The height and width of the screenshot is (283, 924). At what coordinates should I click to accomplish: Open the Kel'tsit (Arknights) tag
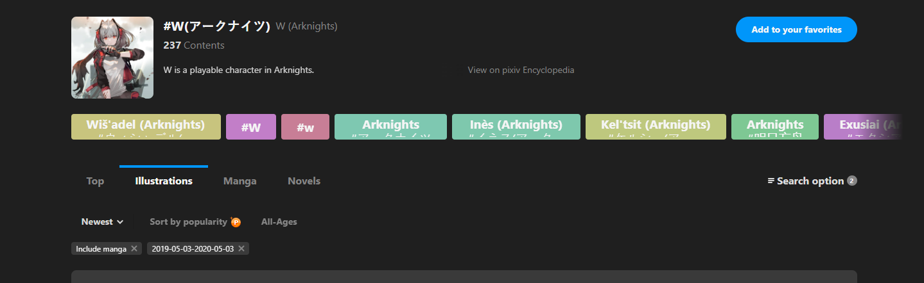point(656,126)
